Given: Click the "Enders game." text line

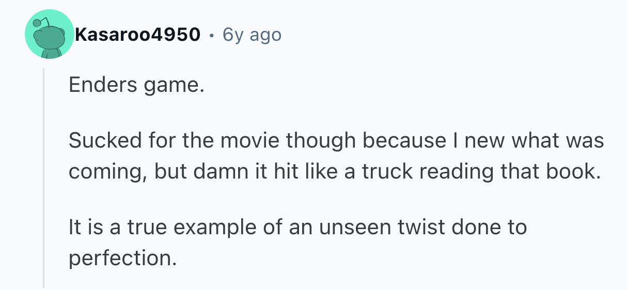Looking at the screenshot, I should click(134, 85).
